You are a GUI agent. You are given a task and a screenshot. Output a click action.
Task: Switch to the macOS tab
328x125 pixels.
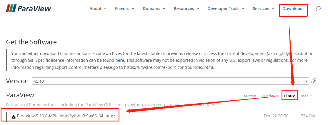point(307,96)
